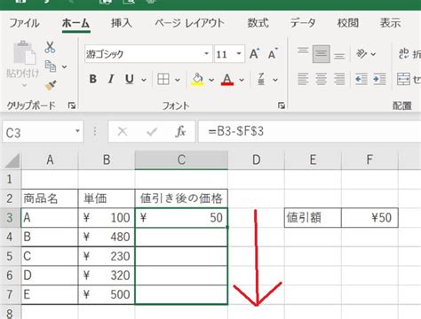Viewport: 421px width, 319px height.
Task: Open the font name dropdown
Action: (206, 54)
